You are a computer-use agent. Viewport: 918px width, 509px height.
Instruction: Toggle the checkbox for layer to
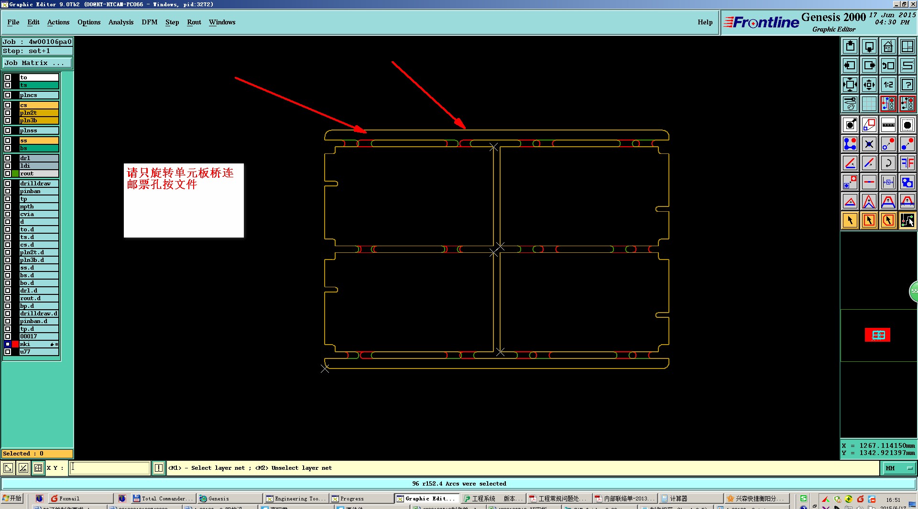click(8, 77)
